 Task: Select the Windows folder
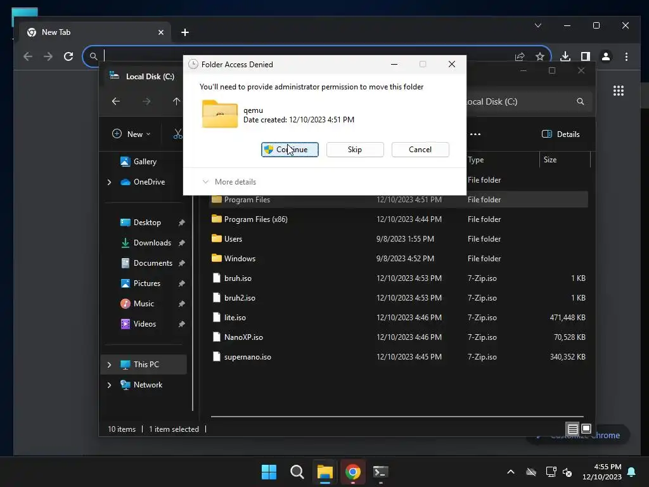tap(399, 259)
